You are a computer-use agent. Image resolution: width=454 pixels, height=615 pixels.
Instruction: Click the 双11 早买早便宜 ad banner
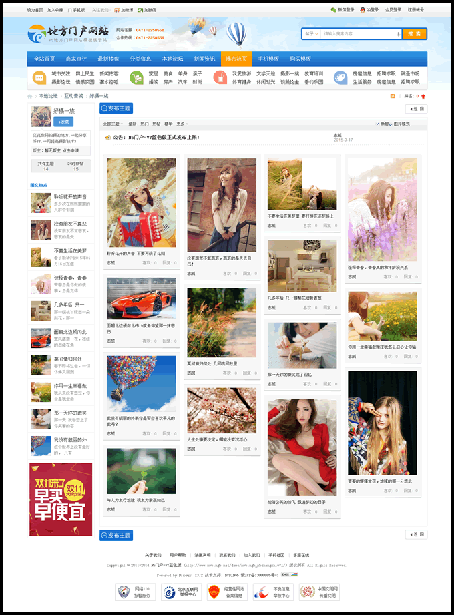point(61,499)
